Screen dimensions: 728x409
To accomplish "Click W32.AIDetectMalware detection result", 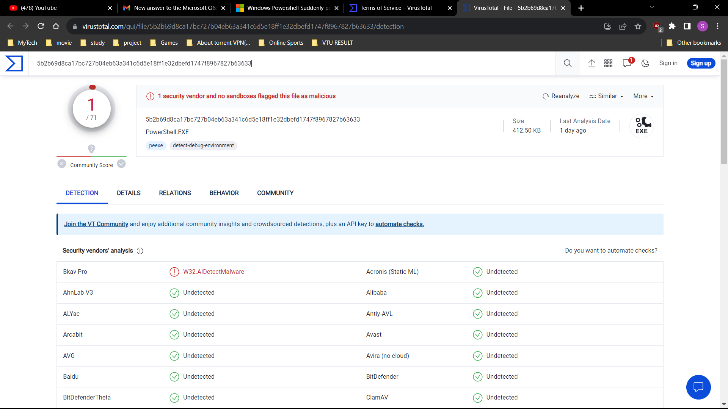I will click(213, 272).
